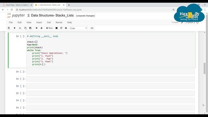
Task: Click the notebook vertical scrollbar thumb
Action: coord(204,68)
